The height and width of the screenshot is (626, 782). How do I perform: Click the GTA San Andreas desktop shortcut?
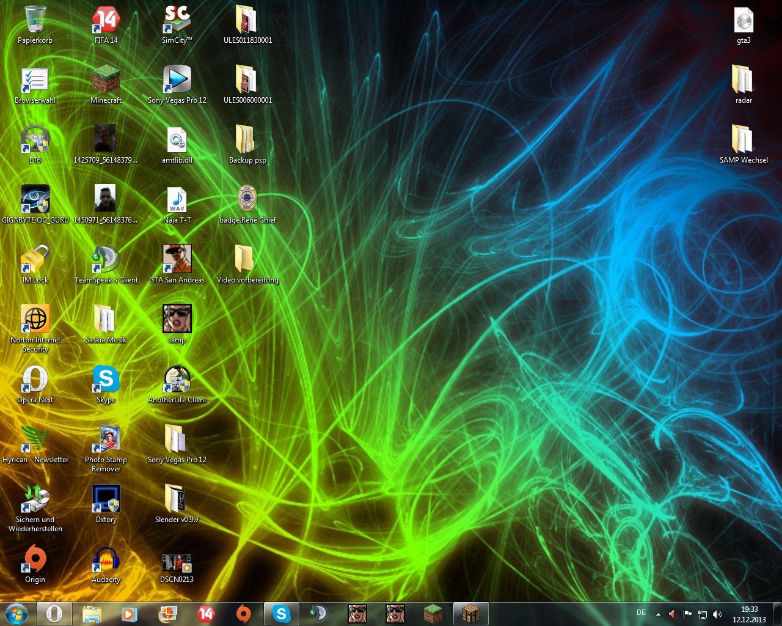coord(177,259)
